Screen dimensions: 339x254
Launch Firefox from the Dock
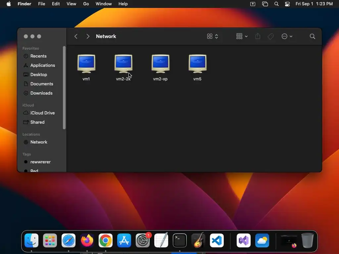[x=87, y=240]
